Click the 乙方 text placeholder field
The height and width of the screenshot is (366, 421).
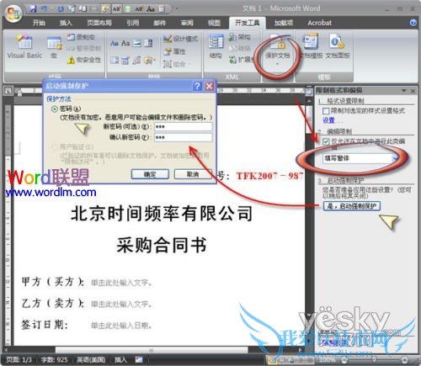click(121, 304)
